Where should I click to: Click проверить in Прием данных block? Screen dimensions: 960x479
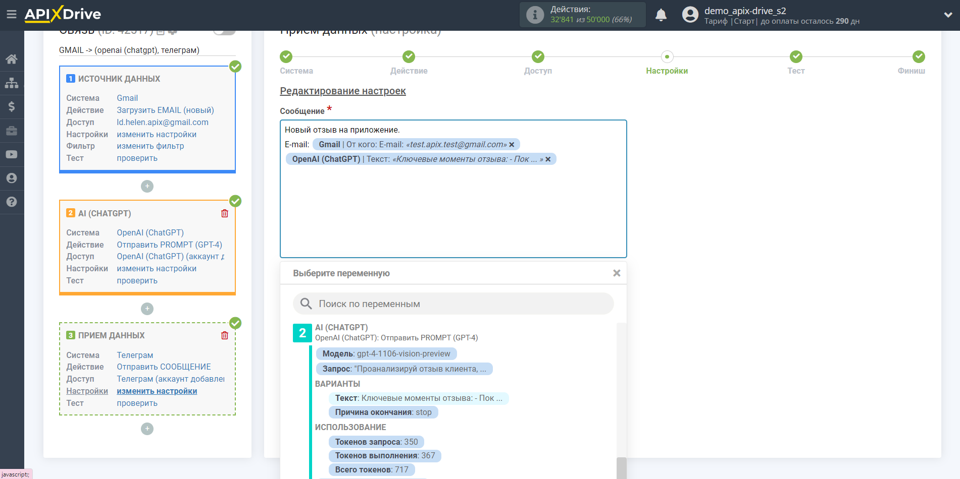(x=137, y=403)
